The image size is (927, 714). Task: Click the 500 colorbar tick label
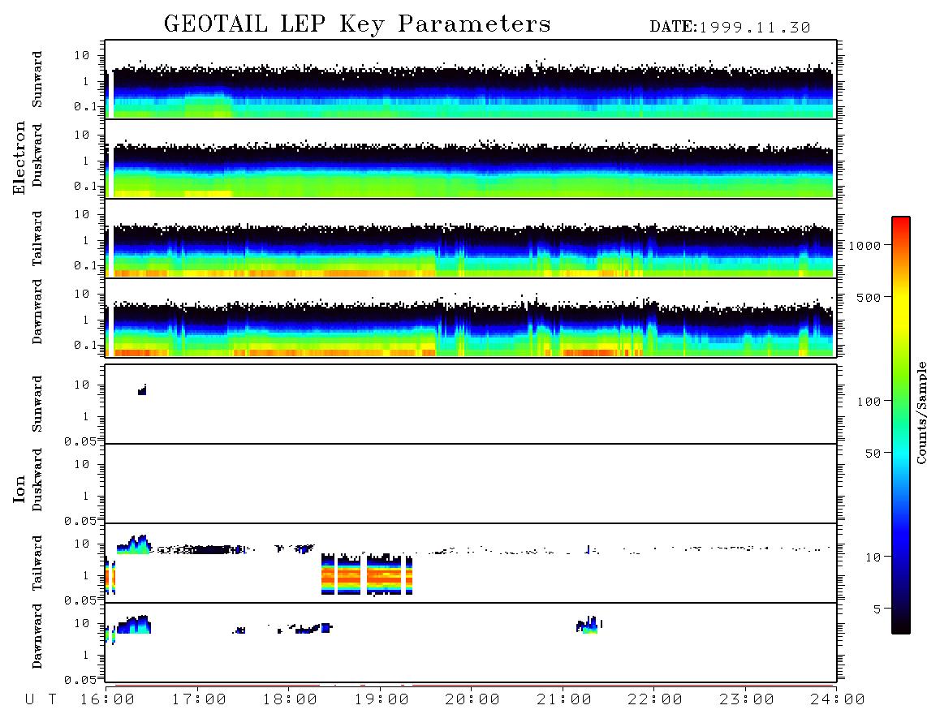click(x=869, y=297)
